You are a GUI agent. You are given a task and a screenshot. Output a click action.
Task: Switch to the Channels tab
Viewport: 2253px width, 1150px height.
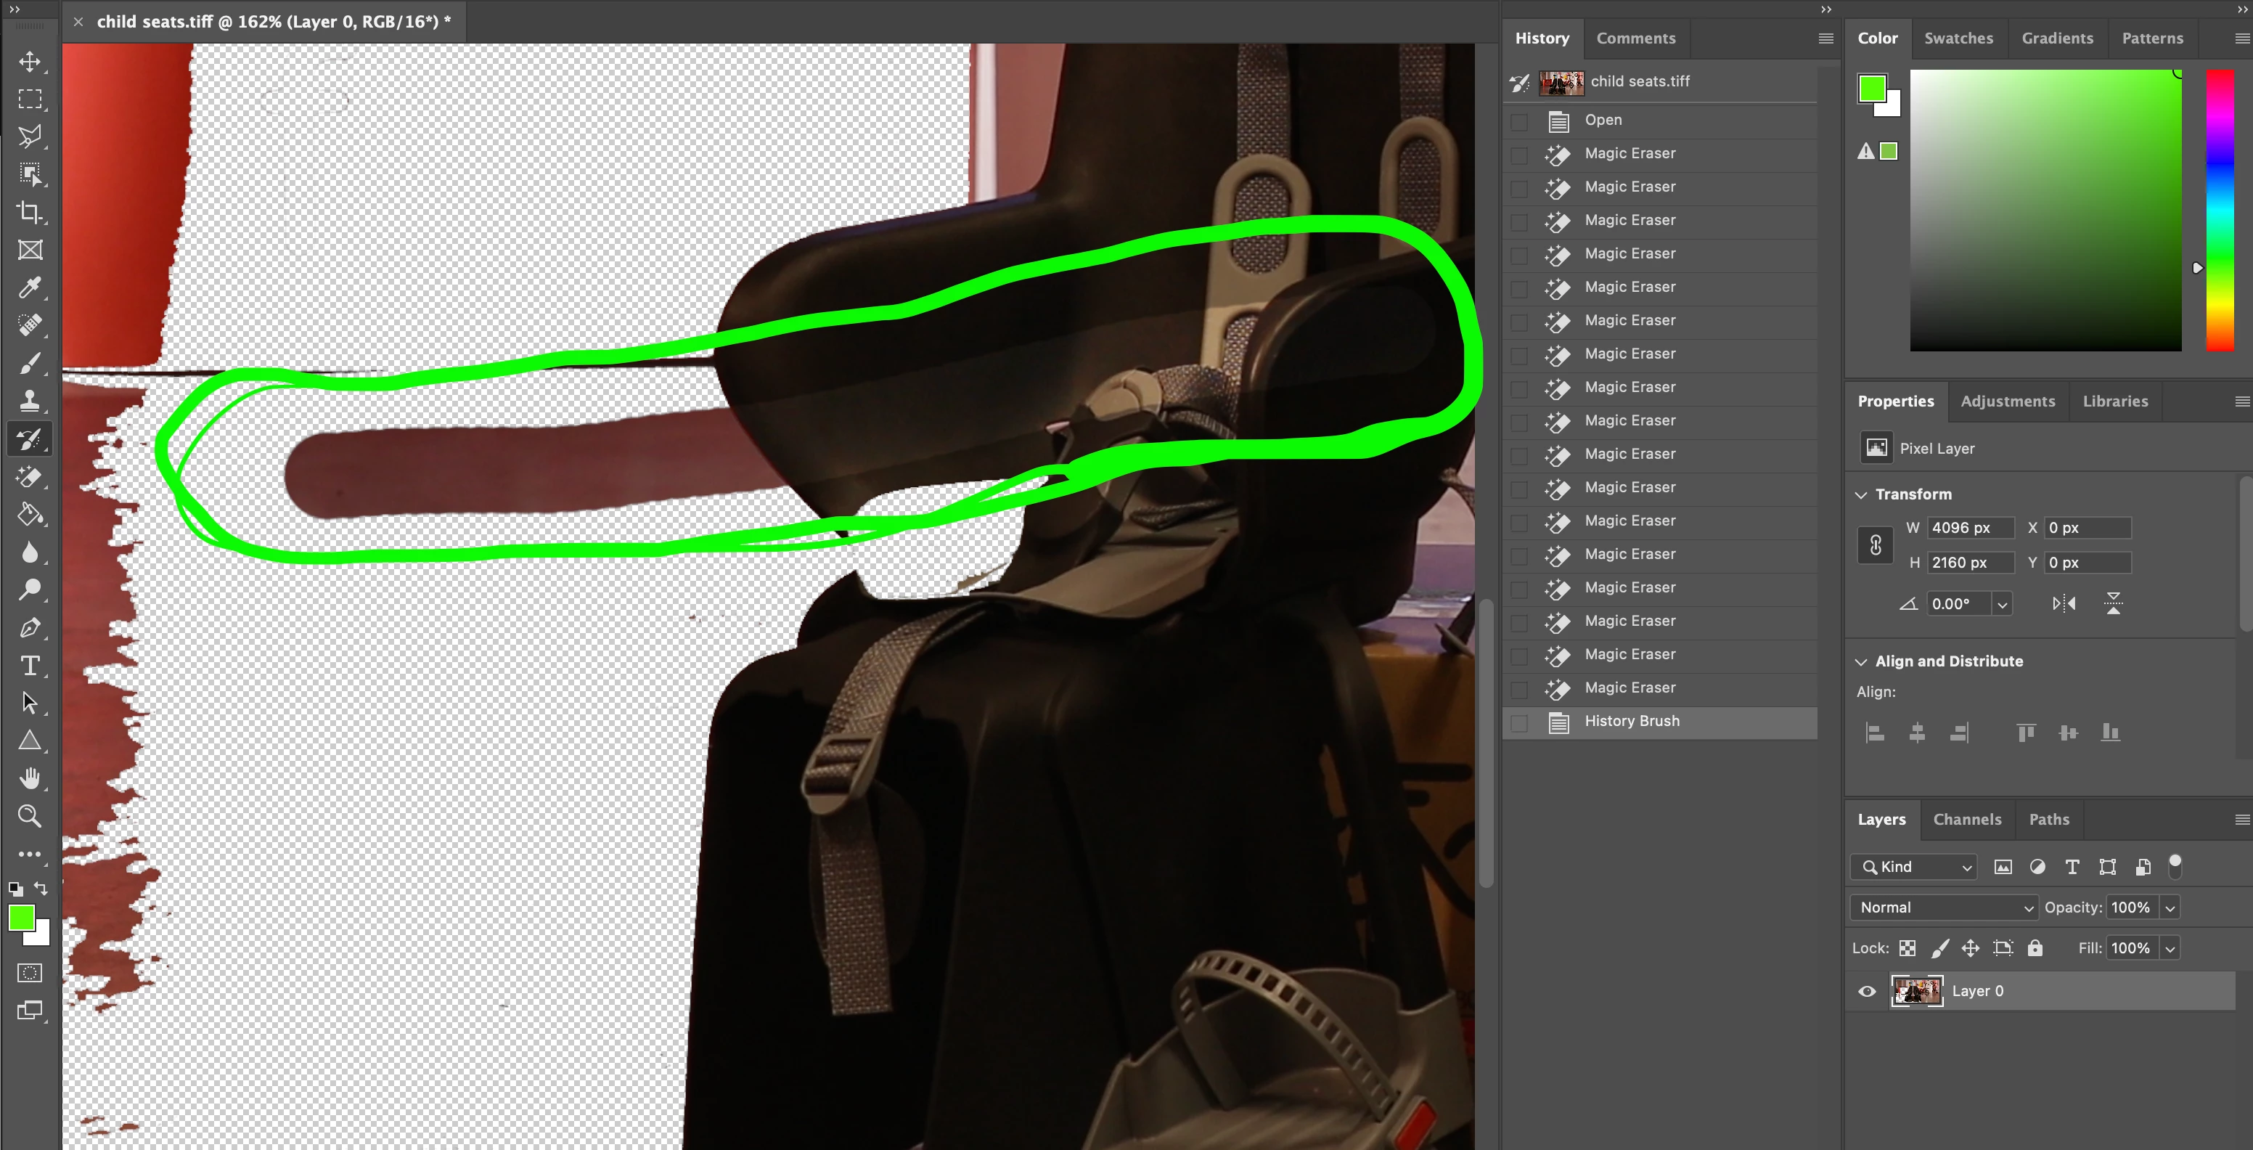pyautogui.click(x=1966, y=820)
